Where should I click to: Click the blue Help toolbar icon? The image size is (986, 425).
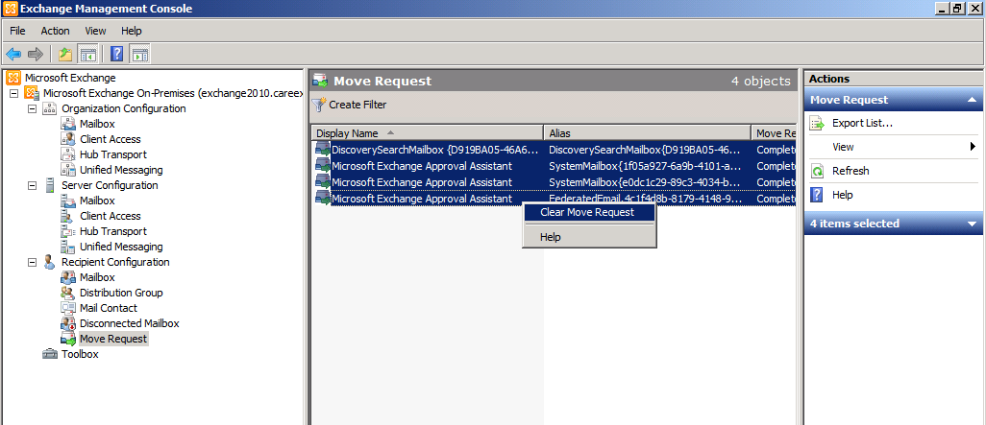(117, 54)
